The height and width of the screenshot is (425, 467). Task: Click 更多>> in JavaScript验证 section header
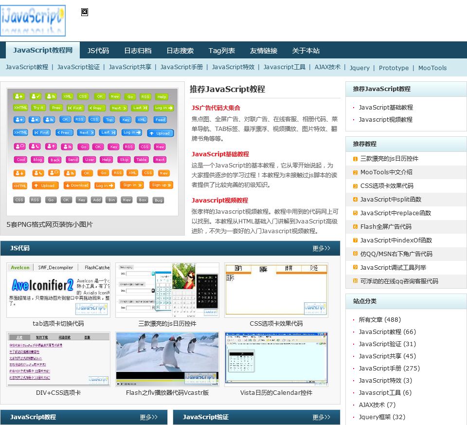pos(322,417)
